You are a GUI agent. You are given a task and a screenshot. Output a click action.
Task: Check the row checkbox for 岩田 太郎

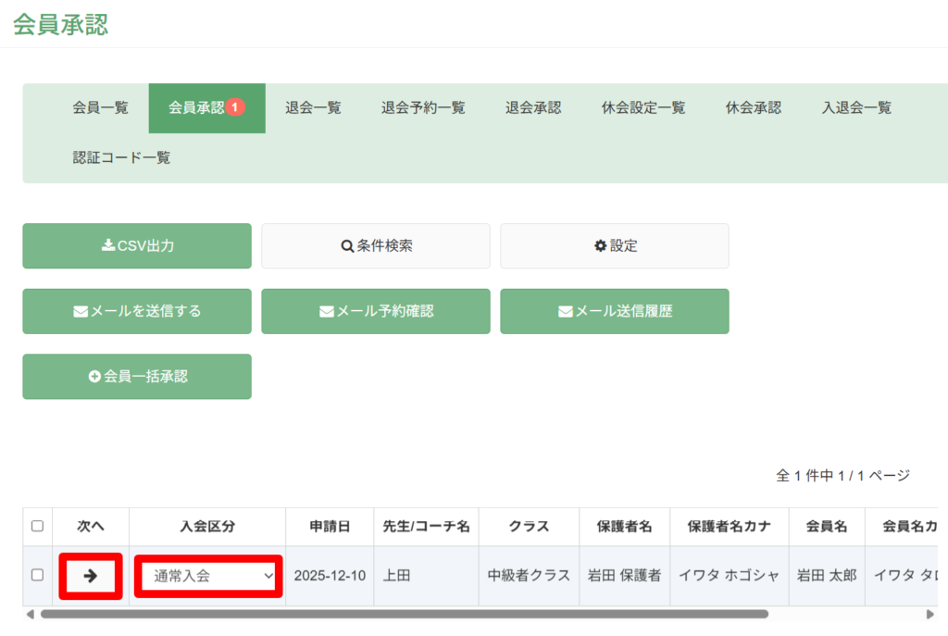[37, 575]
